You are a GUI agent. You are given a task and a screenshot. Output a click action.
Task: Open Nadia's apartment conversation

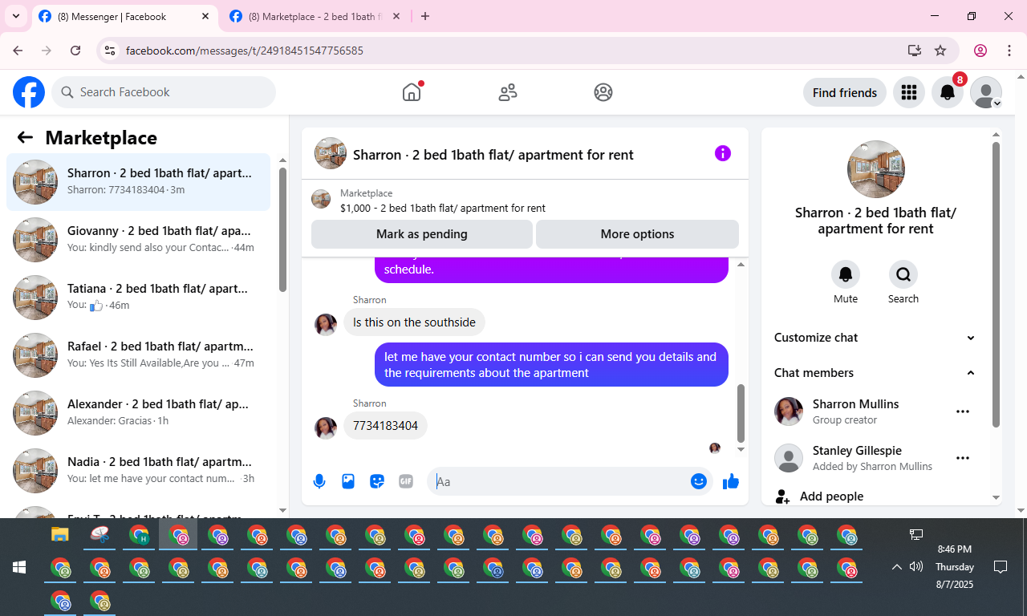pos(139,471)
